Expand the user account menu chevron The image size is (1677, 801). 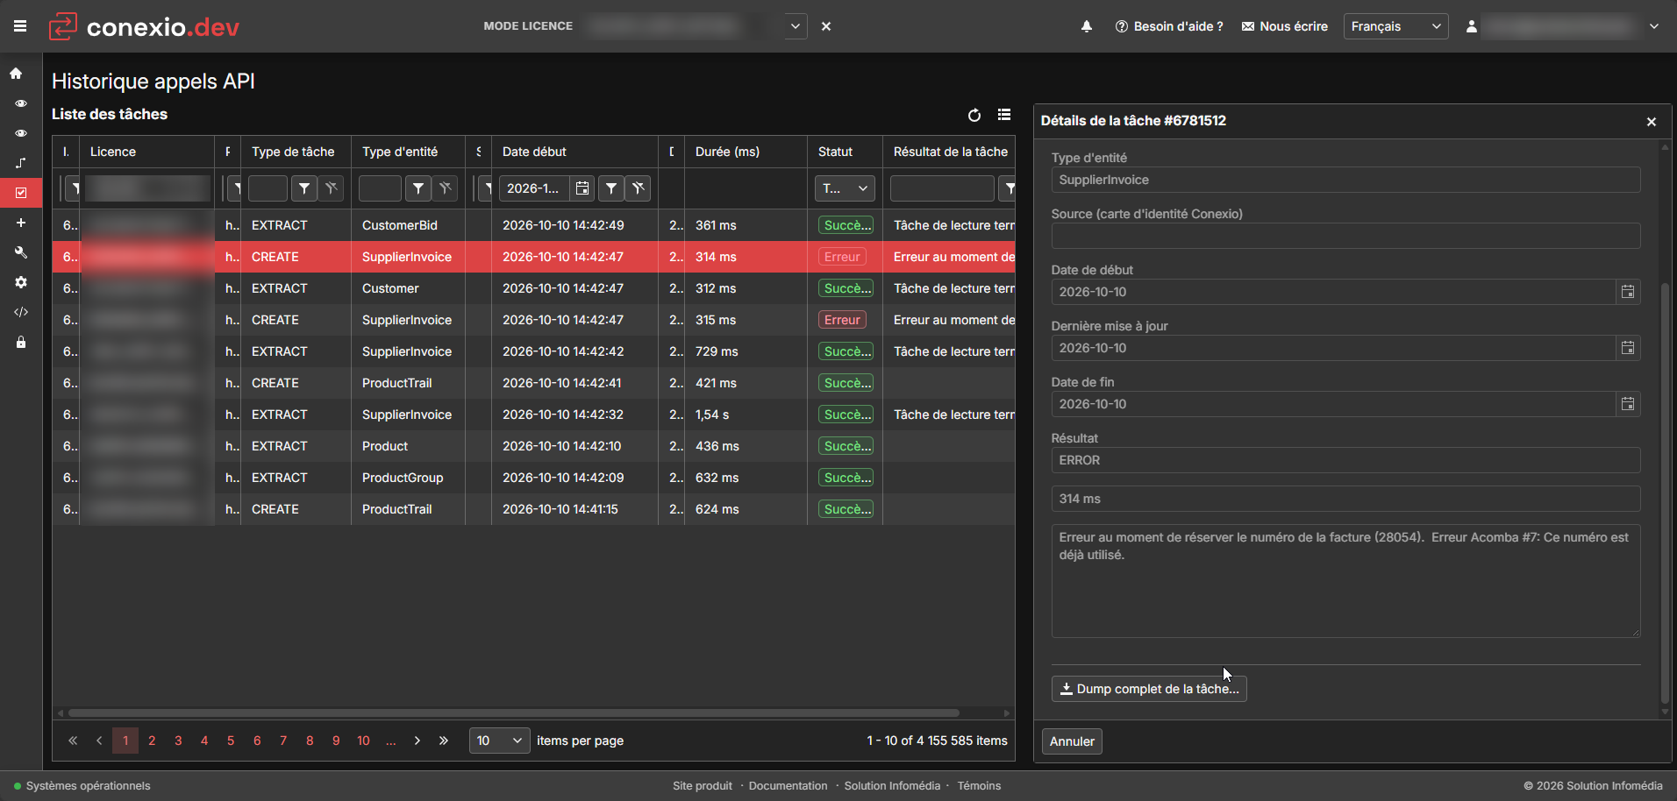coord(1654,26)
